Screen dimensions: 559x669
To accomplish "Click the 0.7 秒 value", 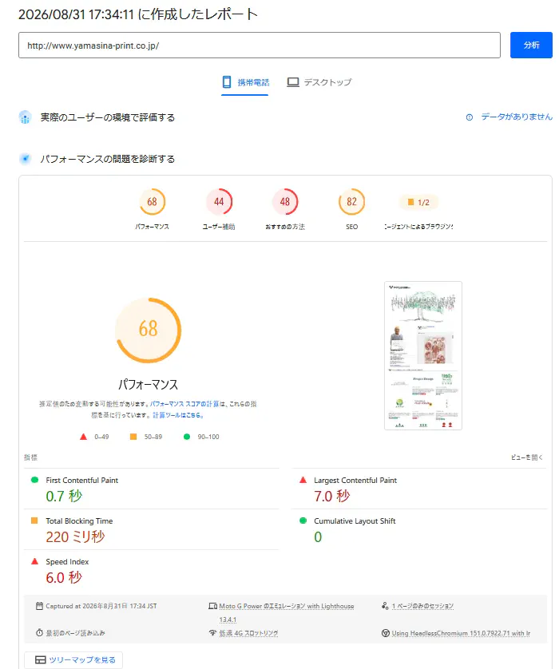I will (64, 496).
